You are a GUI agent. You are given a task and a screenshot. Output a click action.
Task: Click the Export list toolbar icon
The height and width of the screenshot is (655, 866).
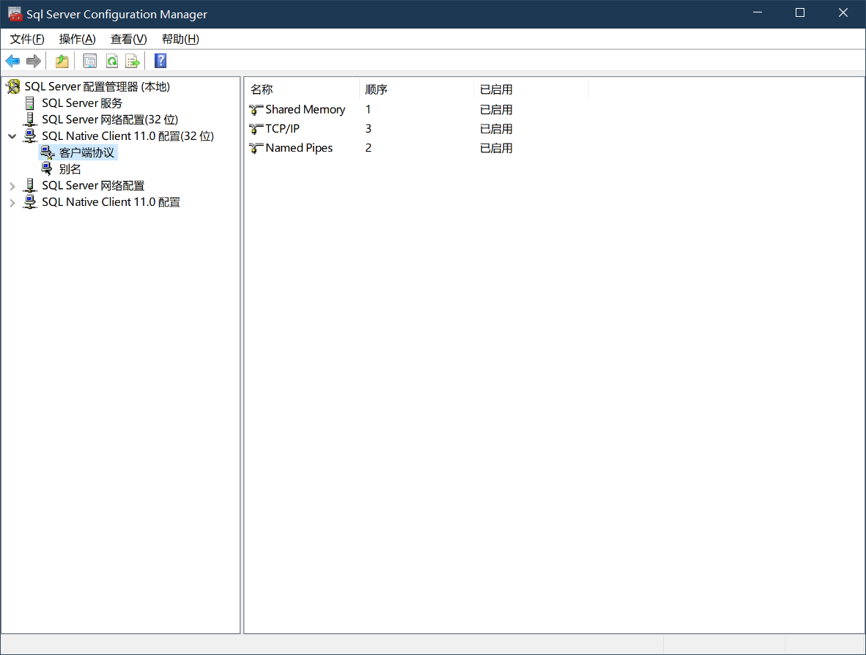(x=133, y=61)
